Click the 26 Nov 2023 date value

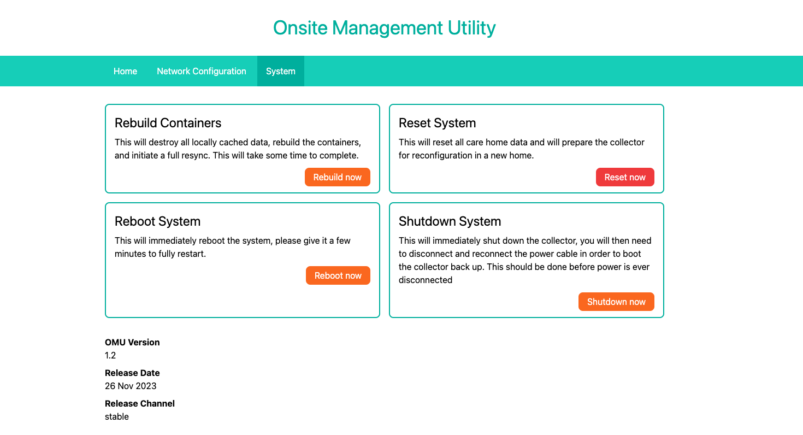tap(131, 386)
